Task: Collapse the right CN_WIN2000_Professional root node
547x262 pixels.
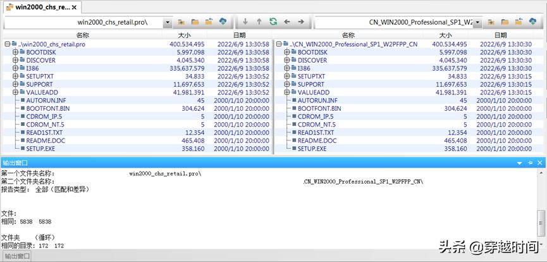Action: coord(279,44)
